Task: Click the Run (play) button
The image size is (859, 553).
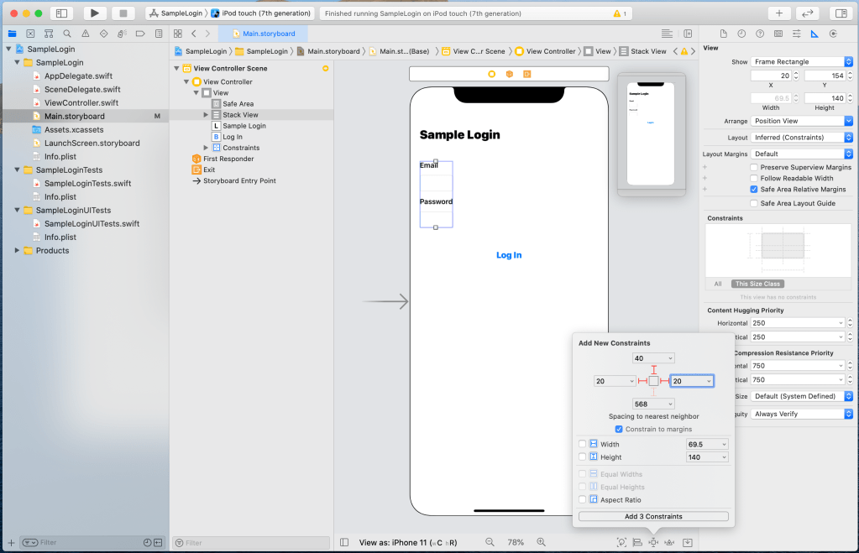Action: click(94, 13)
